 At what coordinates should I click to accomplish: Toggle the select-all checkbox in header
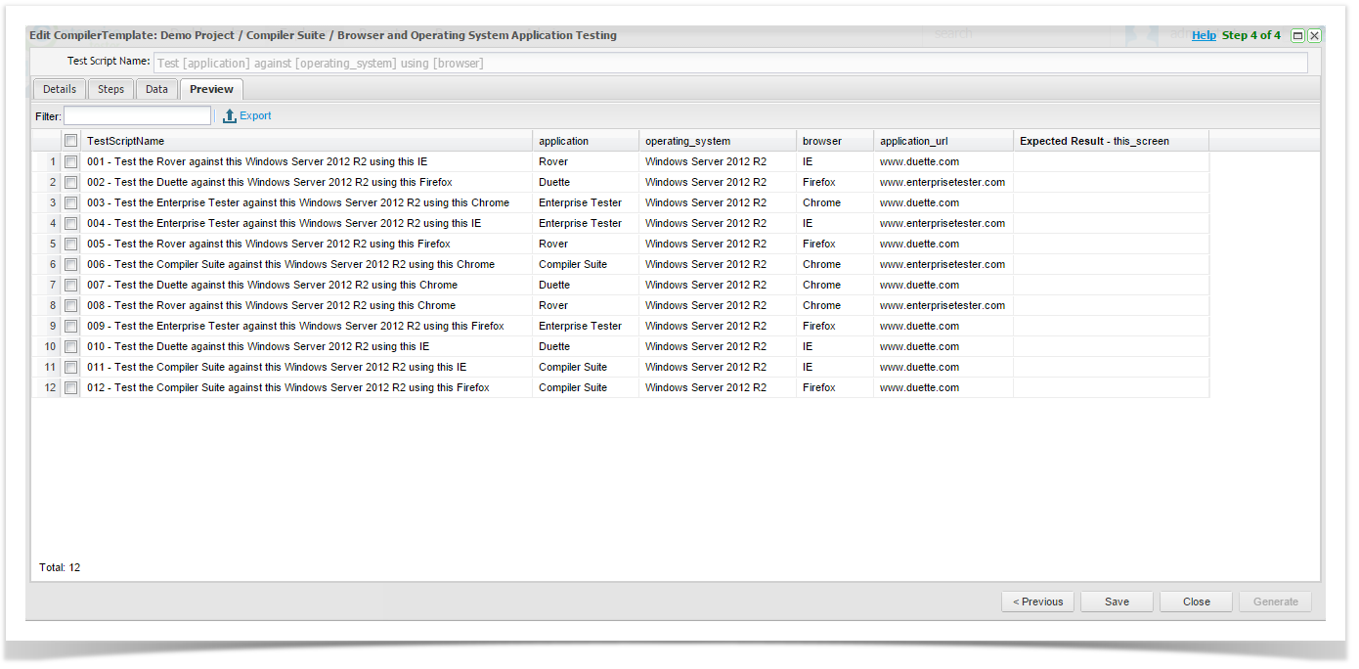71,141
